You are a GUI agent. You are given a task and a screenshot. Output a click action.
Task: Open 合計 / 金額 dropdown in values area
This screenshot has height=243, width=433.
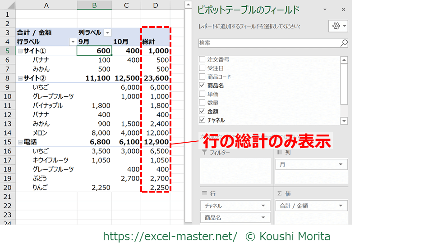click(340, 206)
